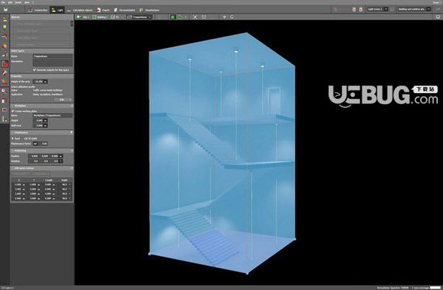443x290 pixels.
Task: Click the Documentation mode icon
Action: point(116,10)
